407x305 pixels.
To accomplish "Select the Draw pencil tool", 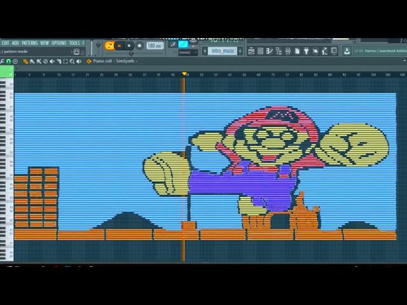I will [x=25, y=61].
